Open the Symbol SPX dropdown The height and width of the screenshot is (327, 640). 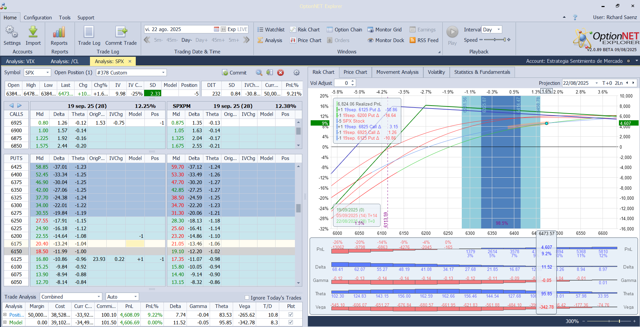[48, 72]
